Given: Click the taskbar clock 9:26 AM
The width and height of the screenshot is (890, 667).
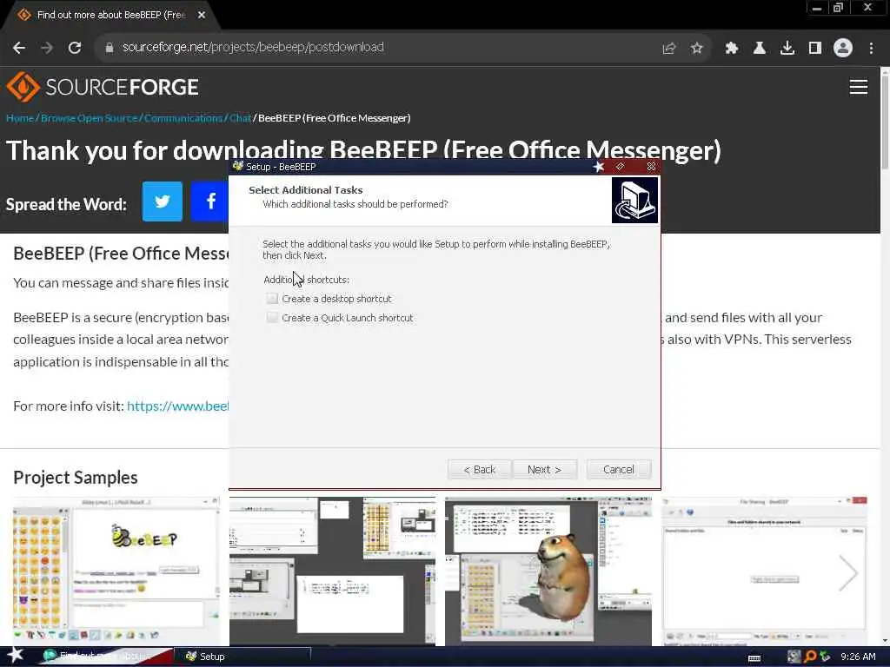Looking at the screenshot, I should pos(858,657).
